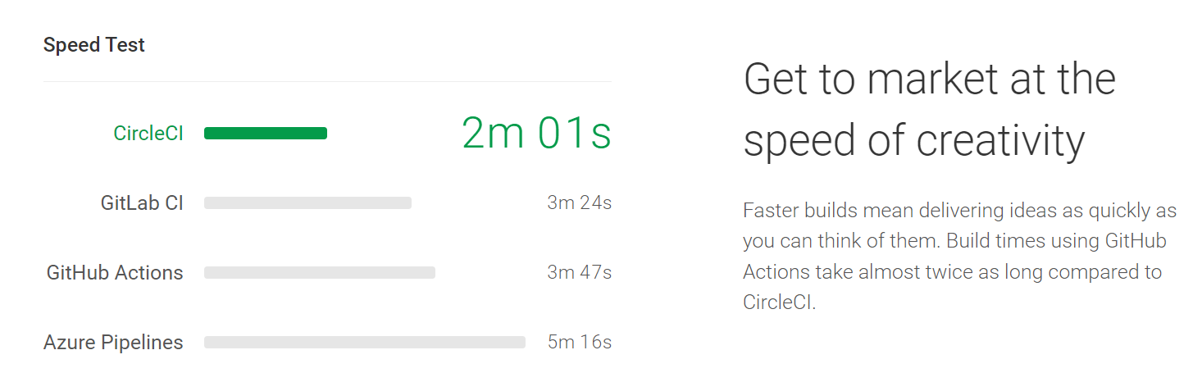Click the 3m 47s duration
1202x382 pixels.
[x=580, y=272]
